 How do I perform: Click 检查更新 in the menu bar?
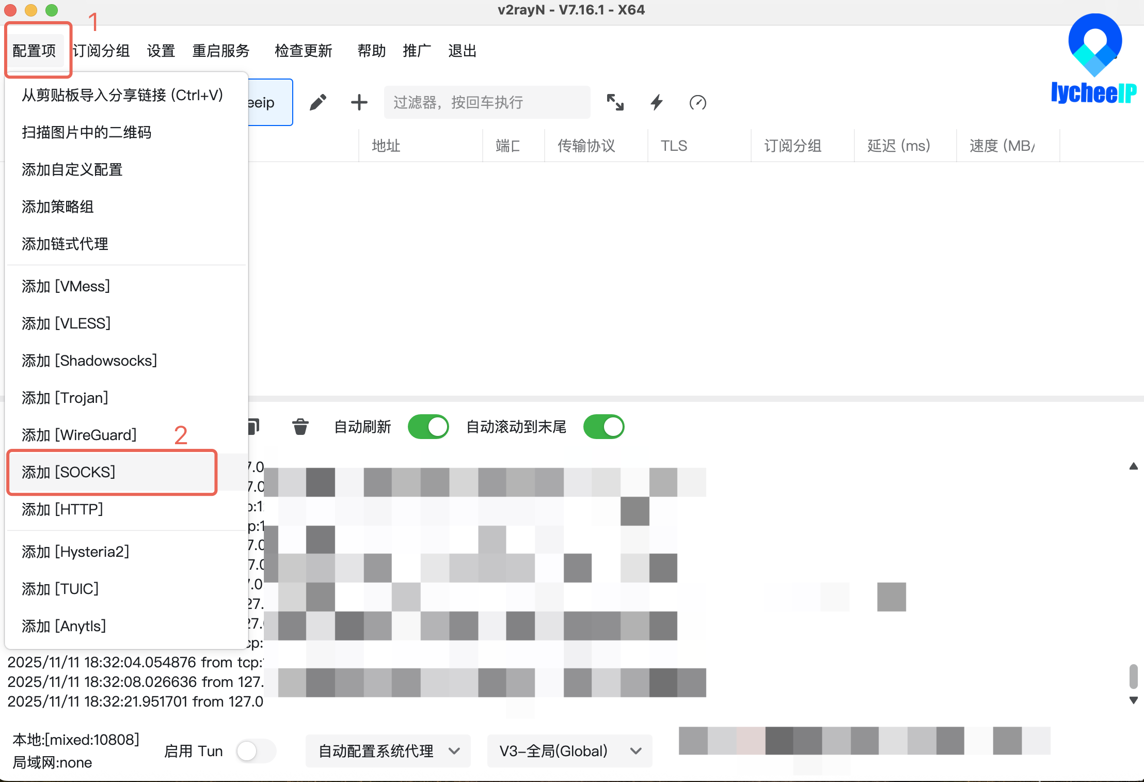[304, 51]
